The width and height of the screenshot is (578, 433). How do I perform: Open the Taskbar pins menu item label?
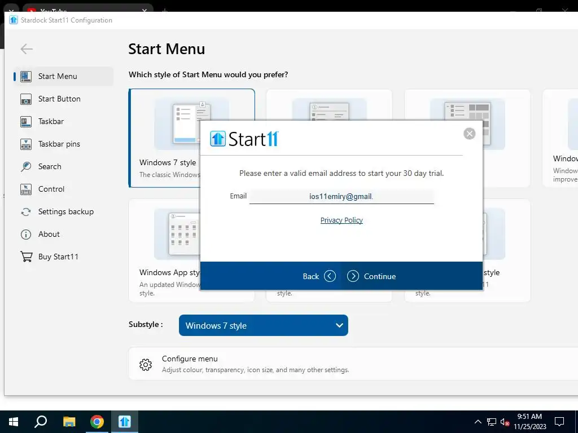pos(59,144)
